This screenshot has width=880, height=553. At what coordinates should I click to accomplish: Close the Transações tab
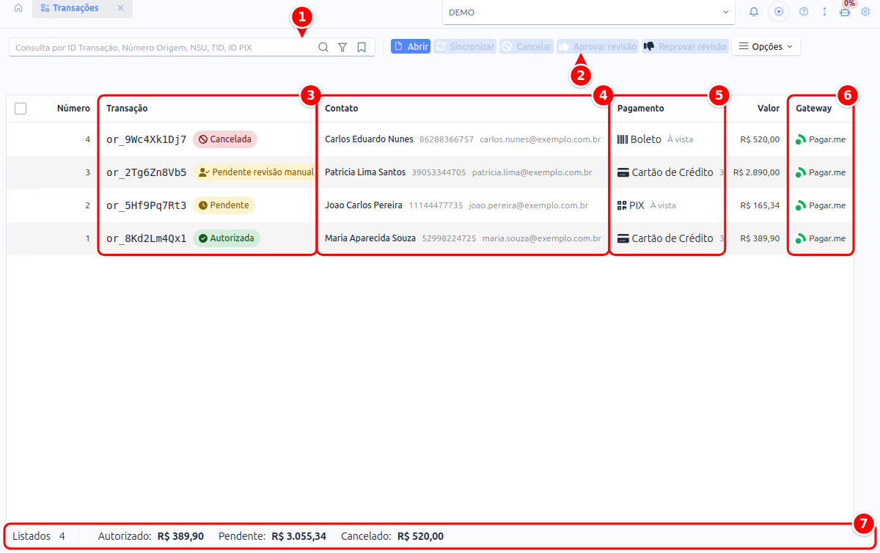point(120,8)
